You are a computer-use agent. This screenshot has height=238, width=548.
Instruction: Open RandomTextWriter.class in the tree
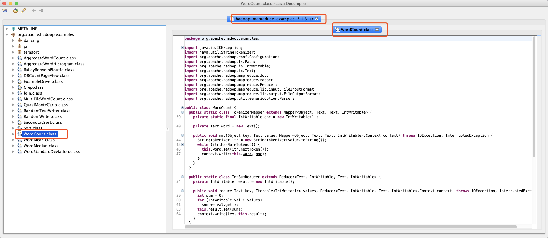click(x=47, y=111)
